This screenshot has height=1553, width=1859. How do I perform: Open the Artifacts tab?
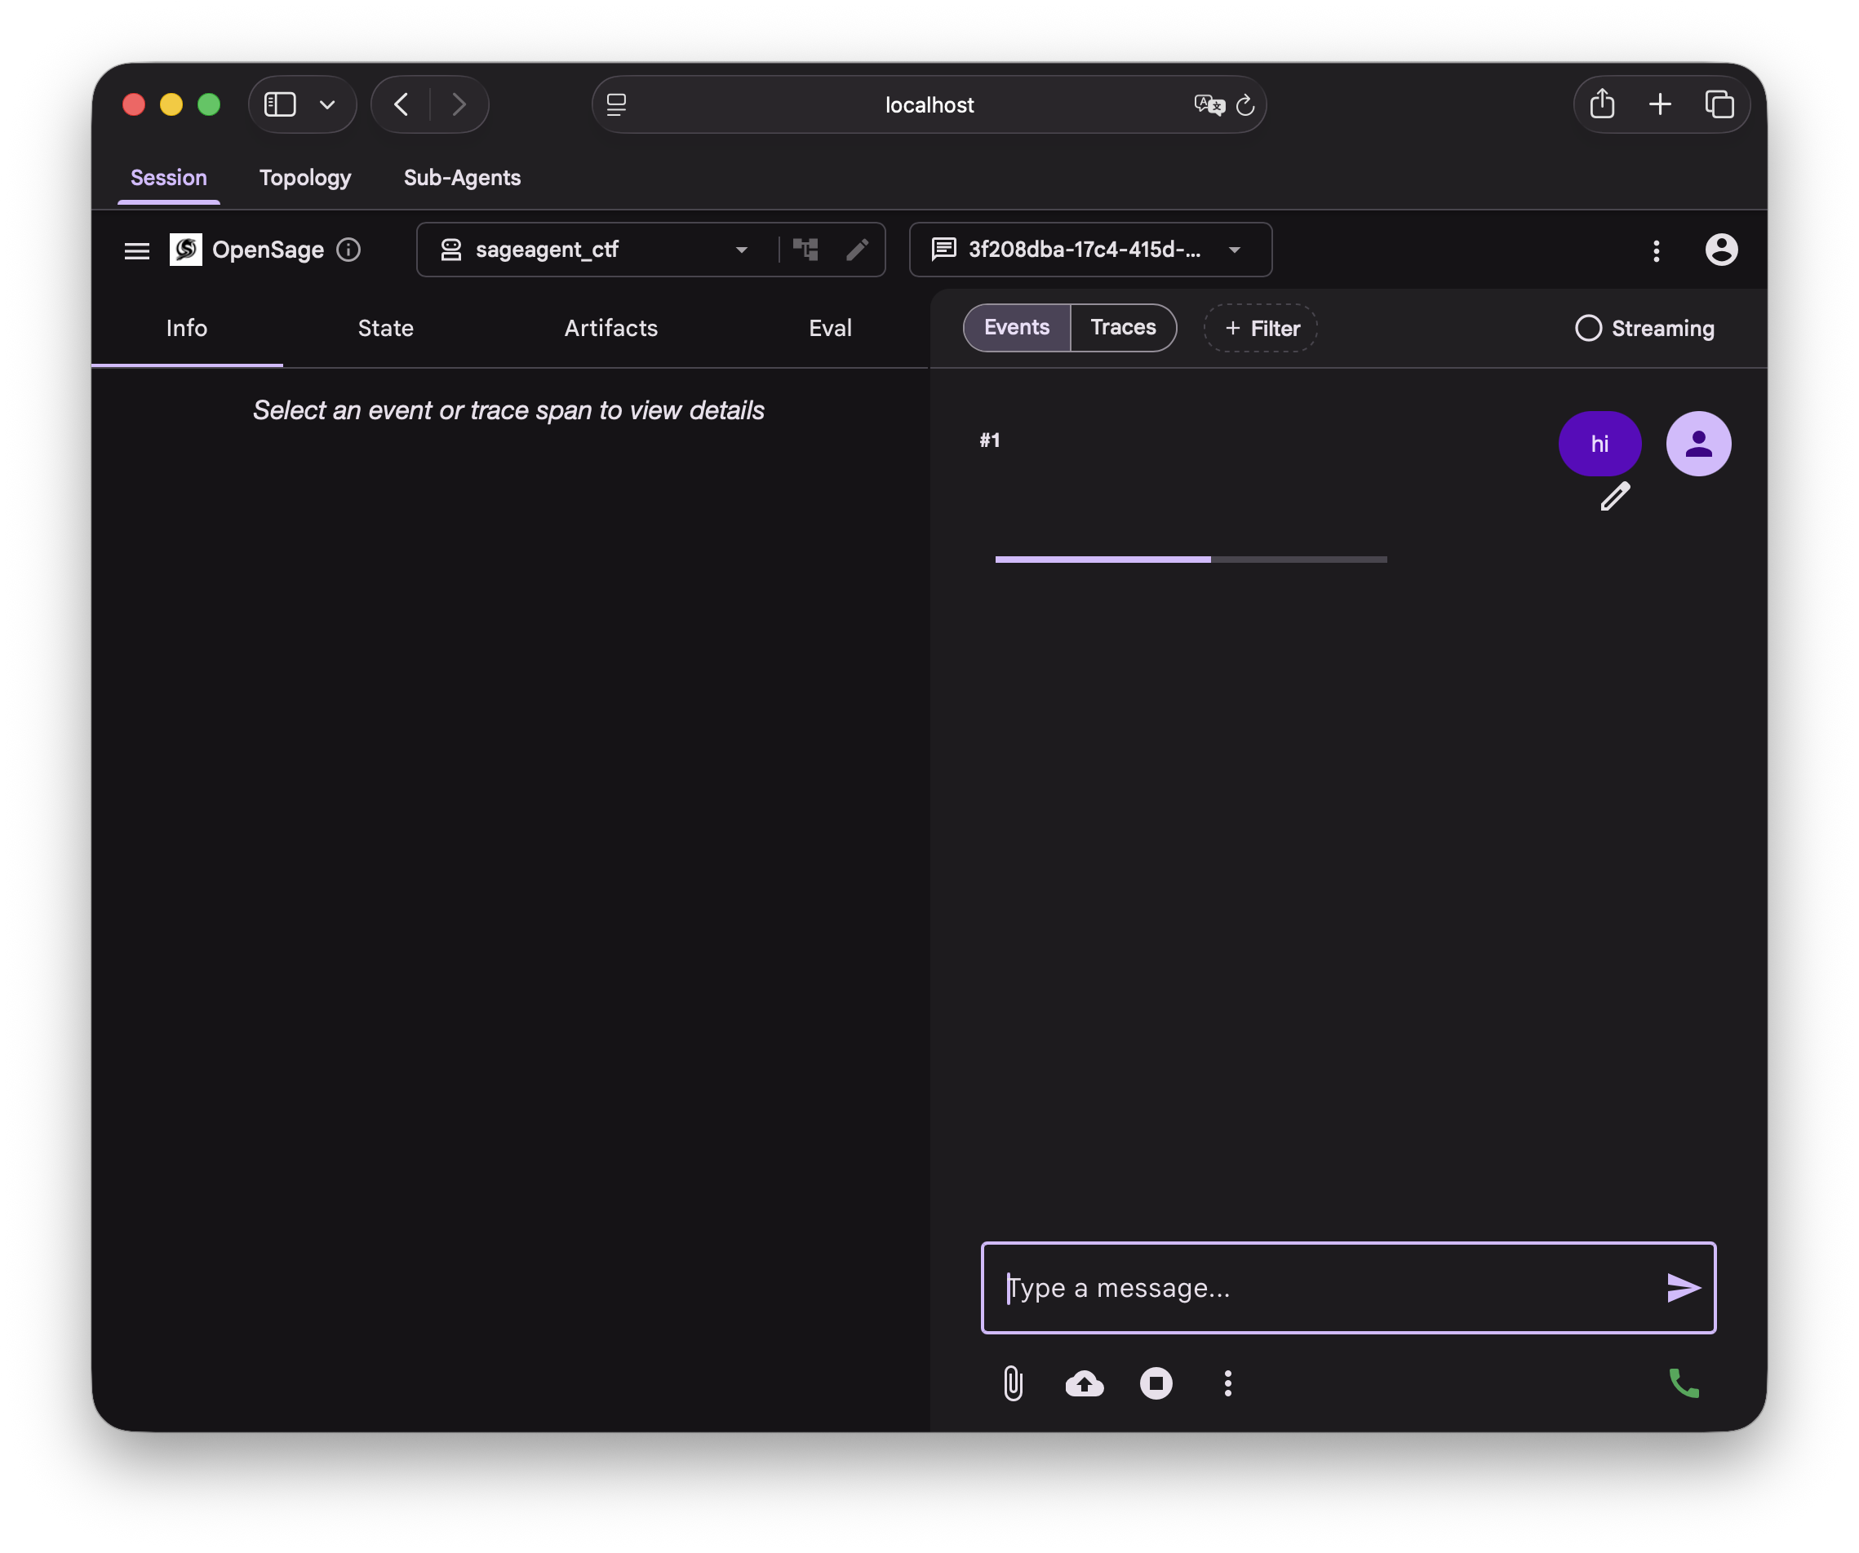(610, 328)
